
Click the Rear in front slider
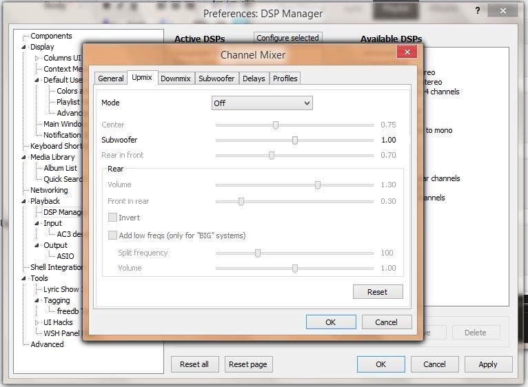(272, 155)
